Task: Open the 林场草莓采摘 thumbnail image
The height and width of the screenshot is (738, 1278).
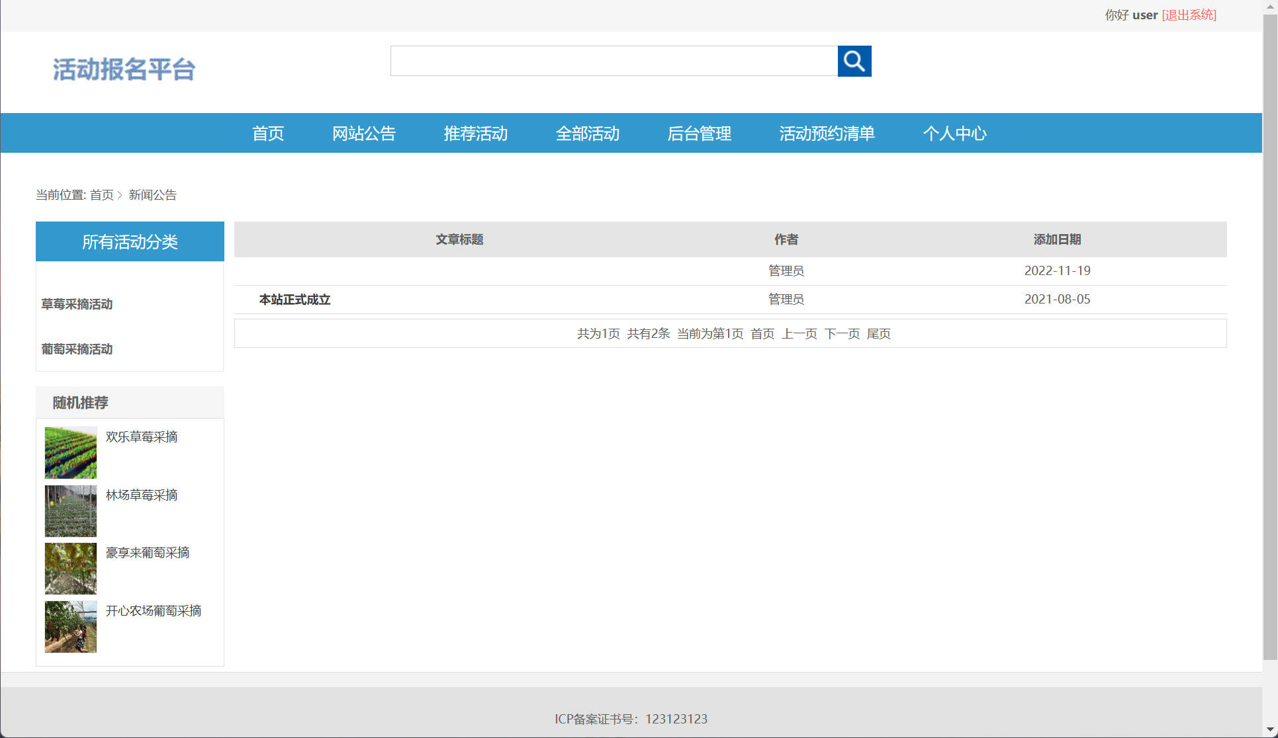Action: [x=70, y=511]
